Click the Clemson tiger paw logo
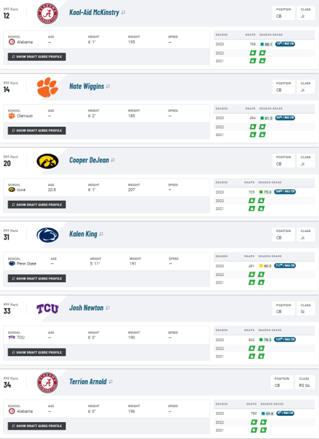 [x=48, y=87]
